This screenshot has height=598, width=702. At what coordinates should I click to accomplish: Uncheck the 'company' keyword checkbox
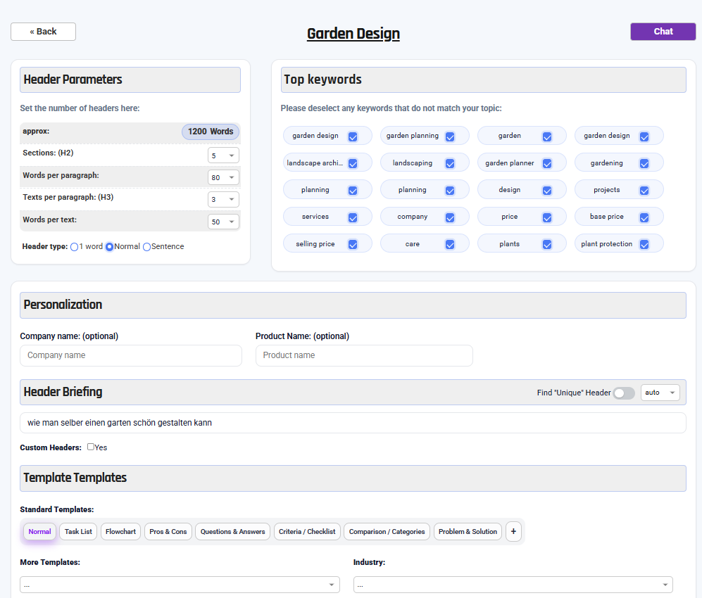(x=450, y=217)
